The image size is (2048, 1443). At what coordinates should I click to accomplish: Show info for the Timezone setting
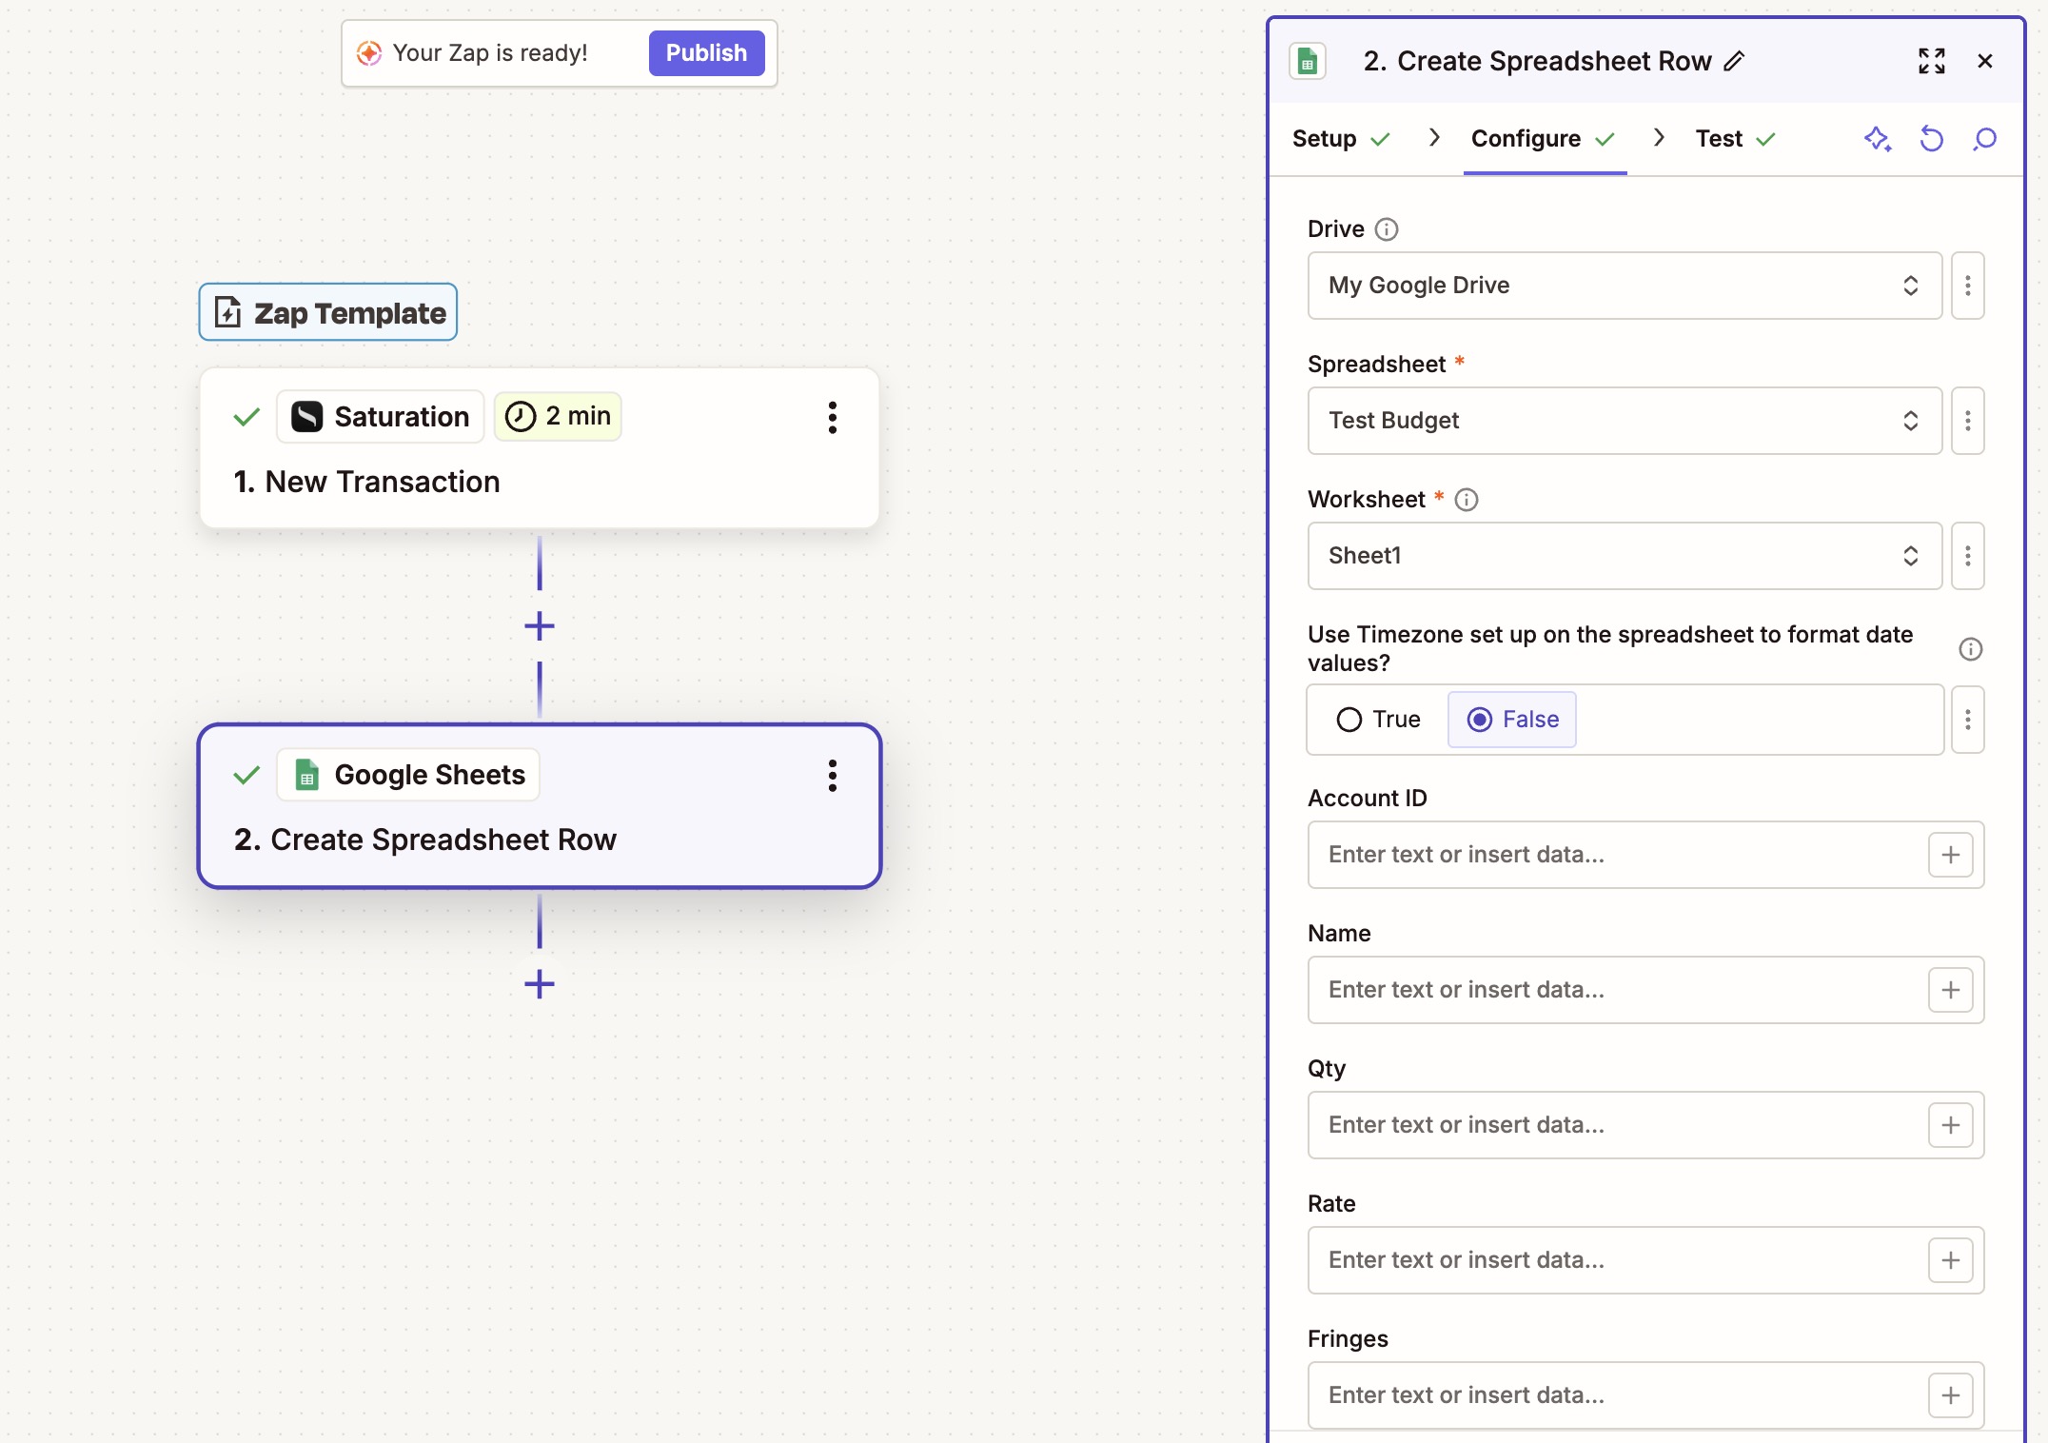[1971, 649]
